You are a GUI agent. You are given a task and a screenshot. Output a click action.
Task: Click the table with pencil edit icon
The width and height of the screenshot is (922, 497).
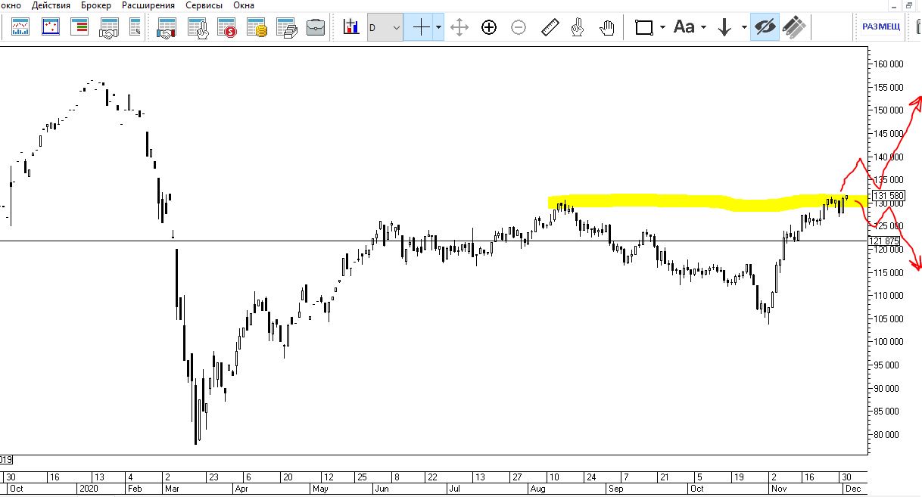(x=135, y=28)
